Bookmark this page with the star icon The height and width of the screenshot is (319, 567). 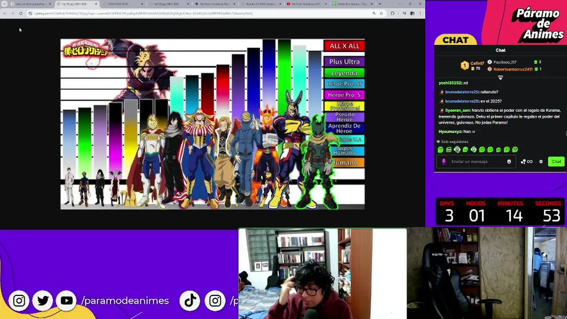coord(381,13)
